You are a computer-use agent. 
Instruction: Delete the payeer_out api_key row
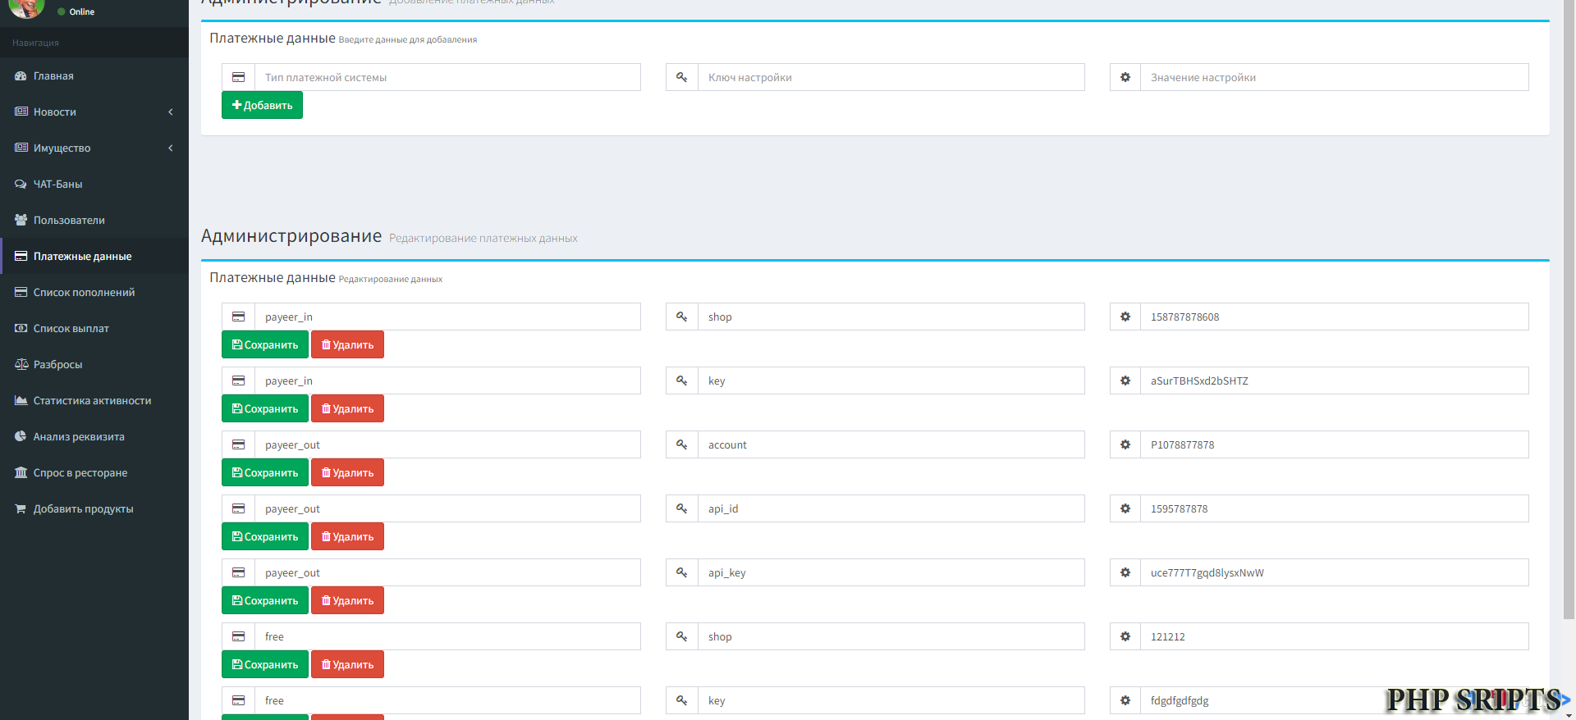347,601
